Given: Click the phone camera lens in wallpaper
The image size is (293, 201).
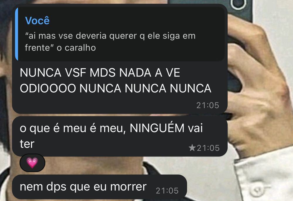Looking at the screenshot, I should tap(238, 4).
